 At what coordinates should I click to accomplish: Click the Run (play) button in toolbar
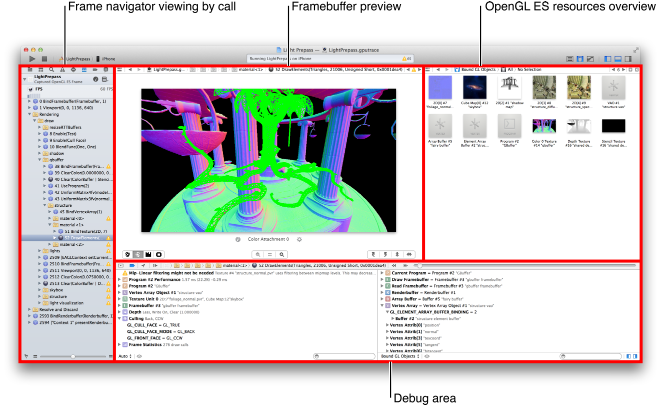(x=32, y=59)
